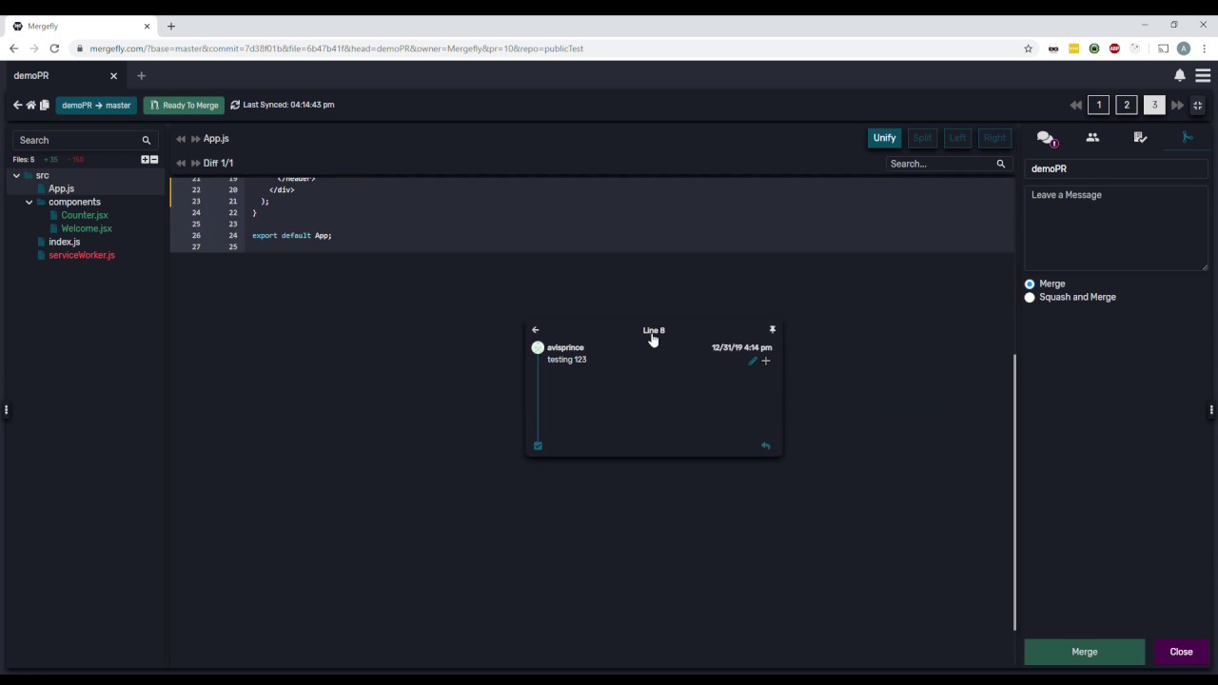Click the demoPR → master branch button
The image size is (1218, 685).
[x=96, y=105]
